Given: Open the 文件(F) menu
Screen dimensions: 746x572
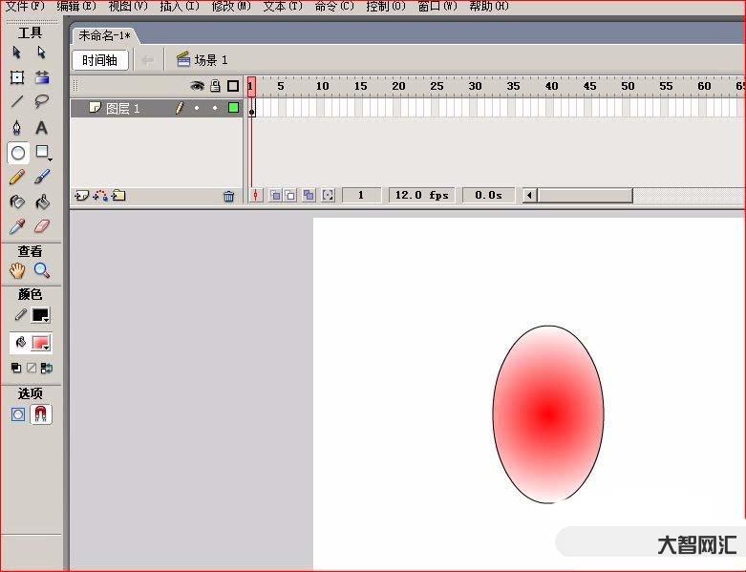Looking at the screenshot, I should click(25, 7).
